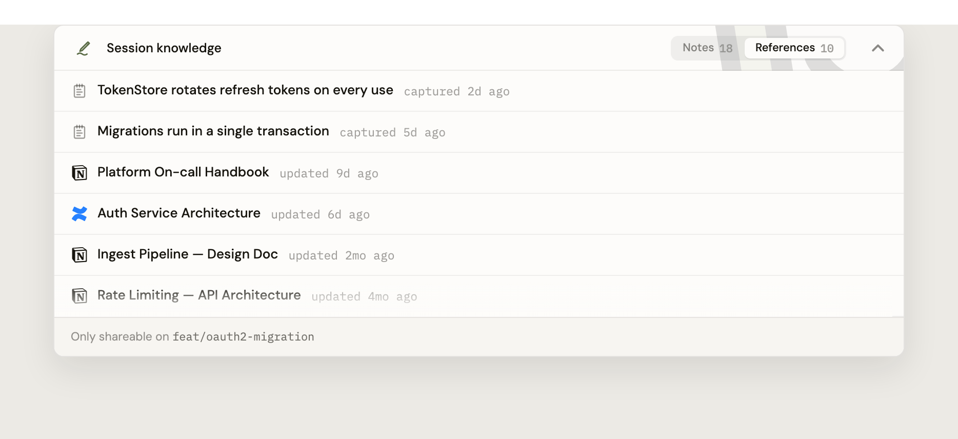Click the Notion icon beside Ingest Pipeline

click(x=79, y=255)
